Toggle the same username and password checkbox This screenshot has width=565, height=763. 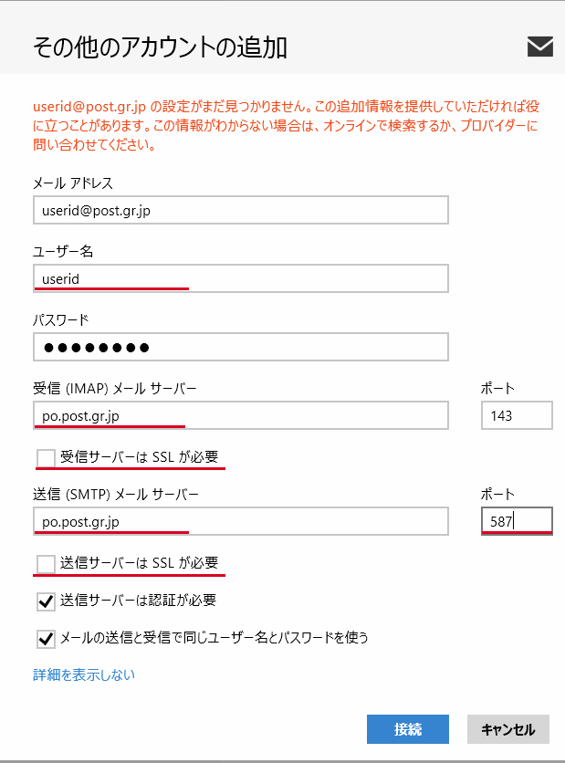(x=46, y=639)
